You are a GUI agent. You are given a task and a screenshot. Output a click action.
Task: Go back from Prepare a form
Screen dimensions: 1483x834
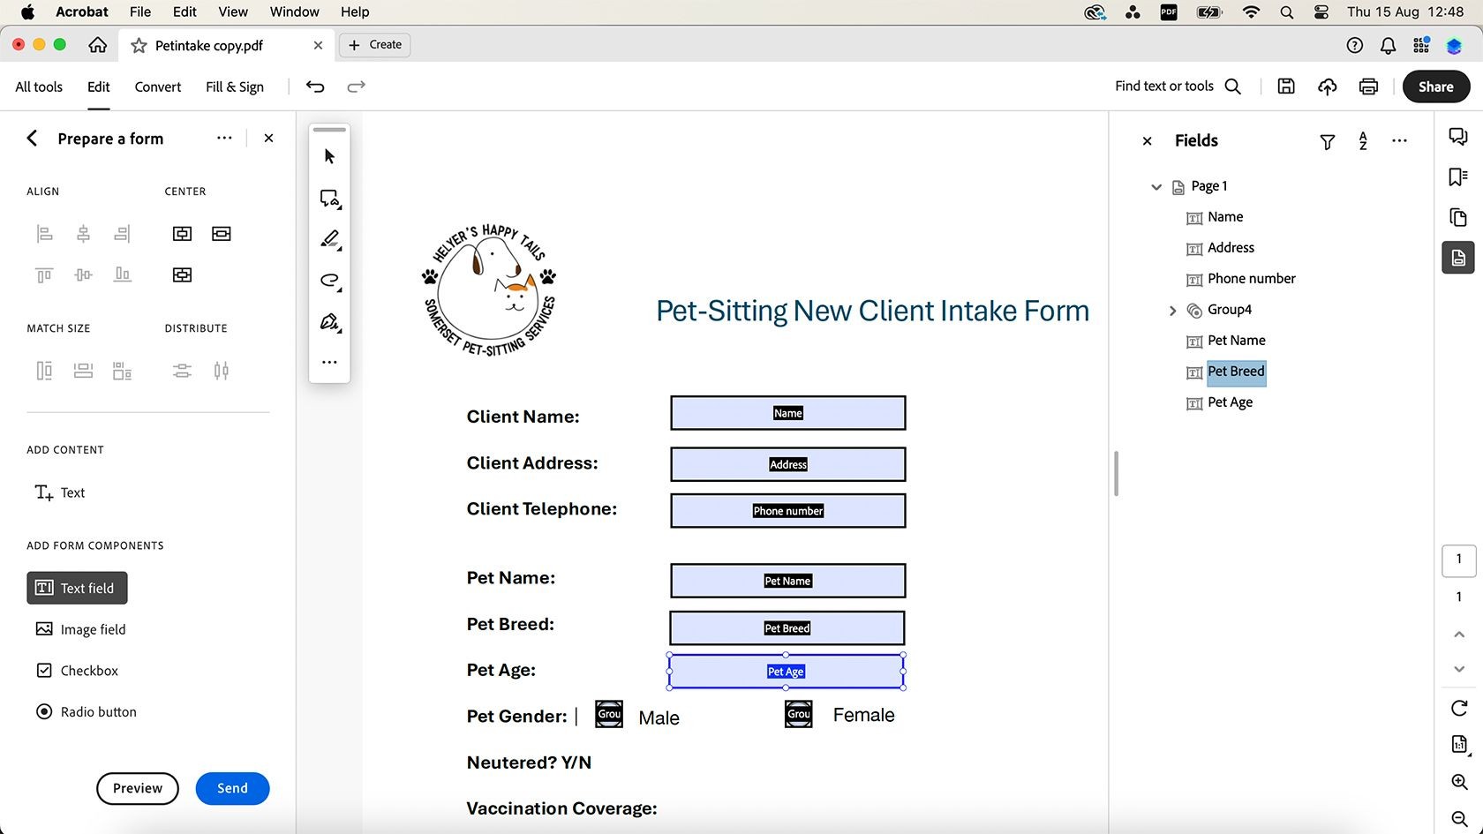pos(32,138)
